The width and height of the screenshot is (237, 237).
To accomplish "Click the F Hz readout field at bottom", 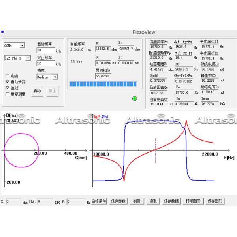I will tap(76, 201).
